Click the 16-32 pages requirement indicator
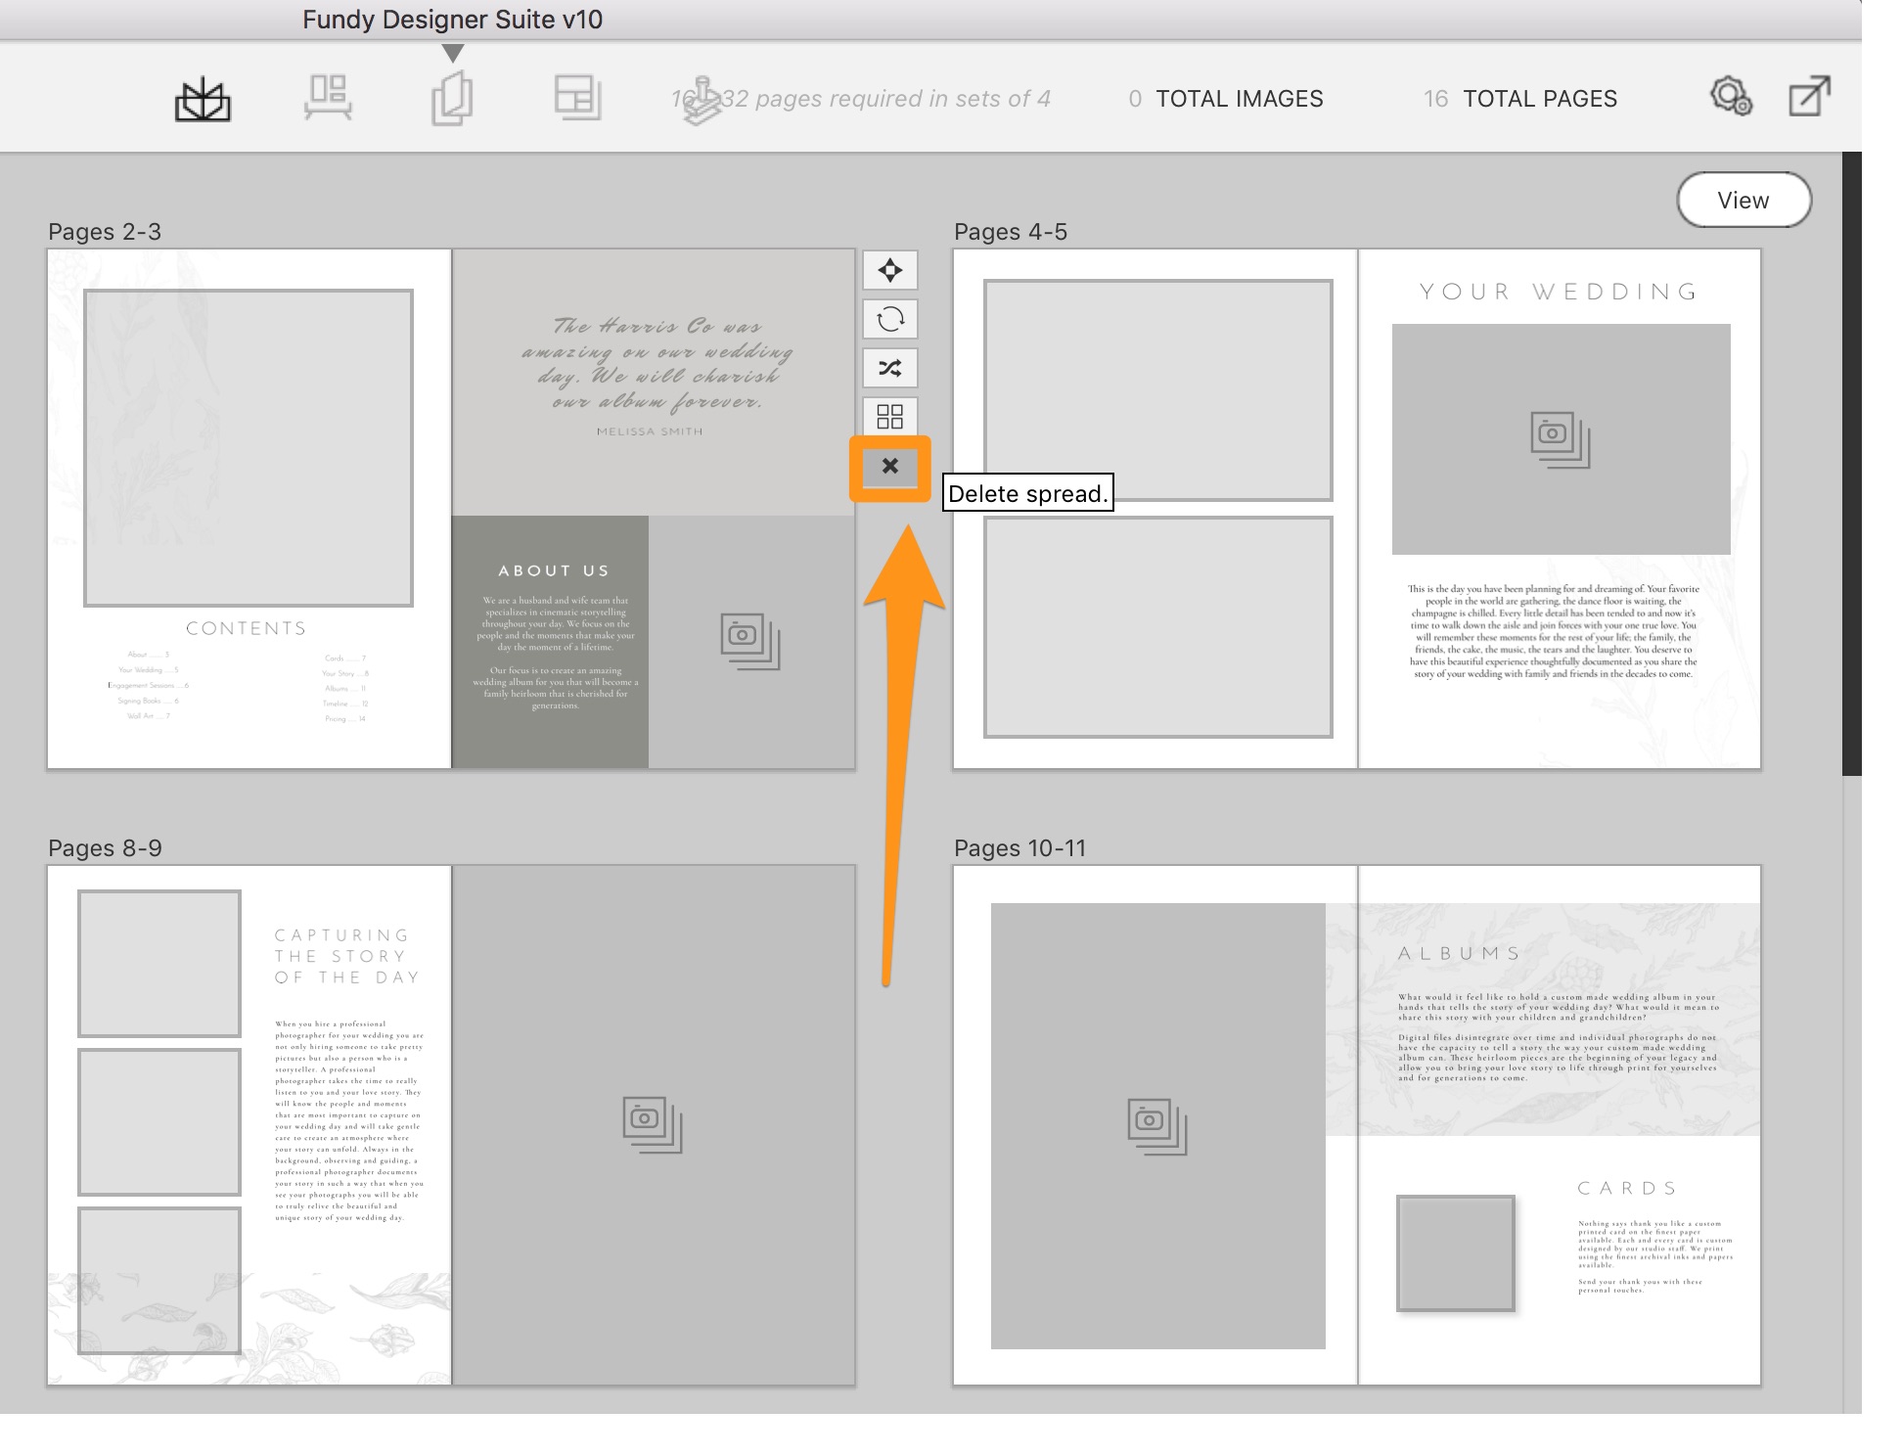Image resolution: width=1902 pixels, height=1454 pixels. (859, 98)
